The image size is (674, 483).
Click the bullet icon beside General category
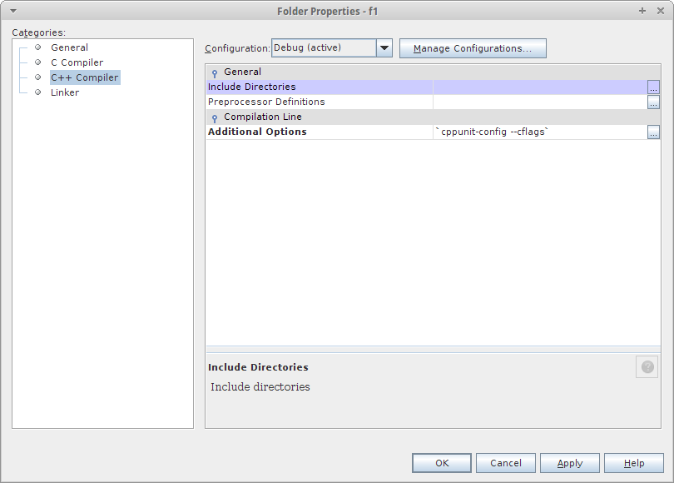[x=37, y=47]
